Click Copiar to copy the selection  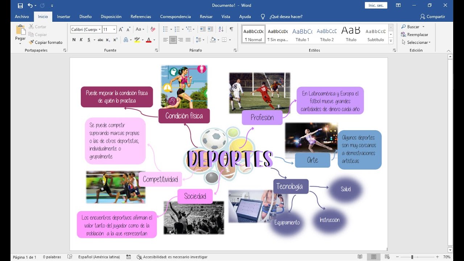point(38,34)
